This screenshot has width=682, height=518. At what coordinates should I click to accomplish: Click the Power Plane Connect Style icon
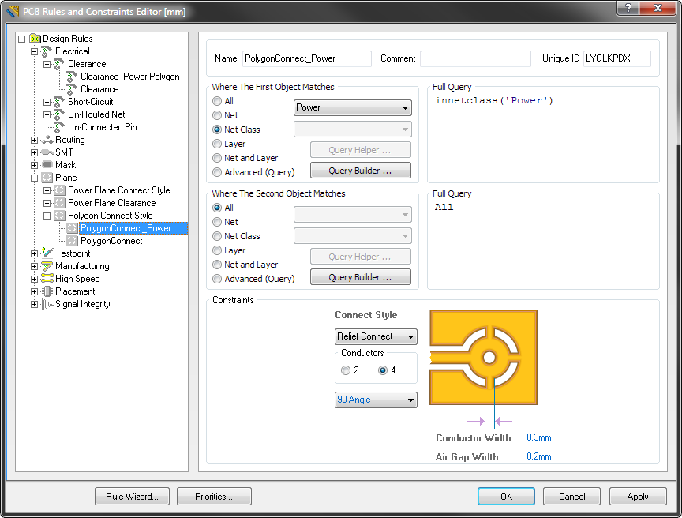59,190
